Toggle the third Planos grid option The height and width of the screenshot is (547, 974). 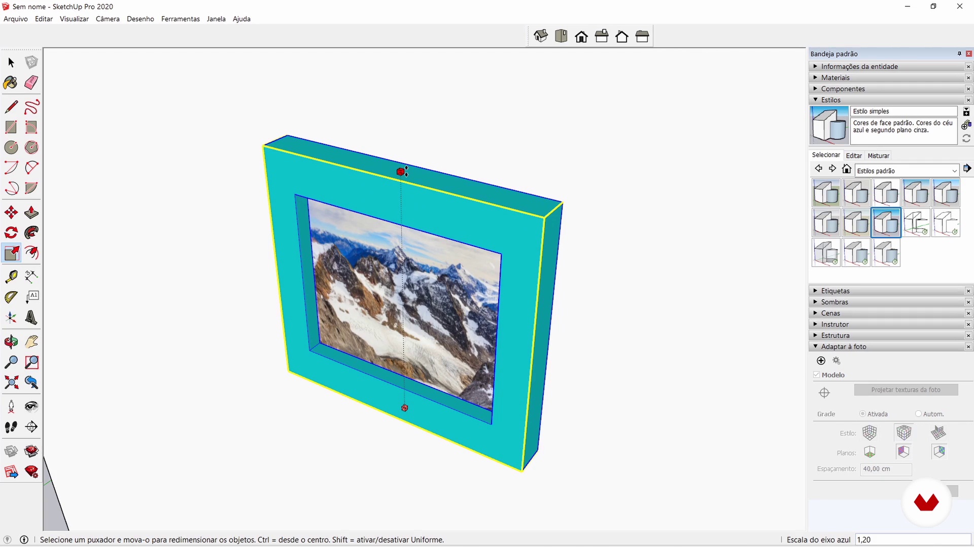tap(939, 452)
